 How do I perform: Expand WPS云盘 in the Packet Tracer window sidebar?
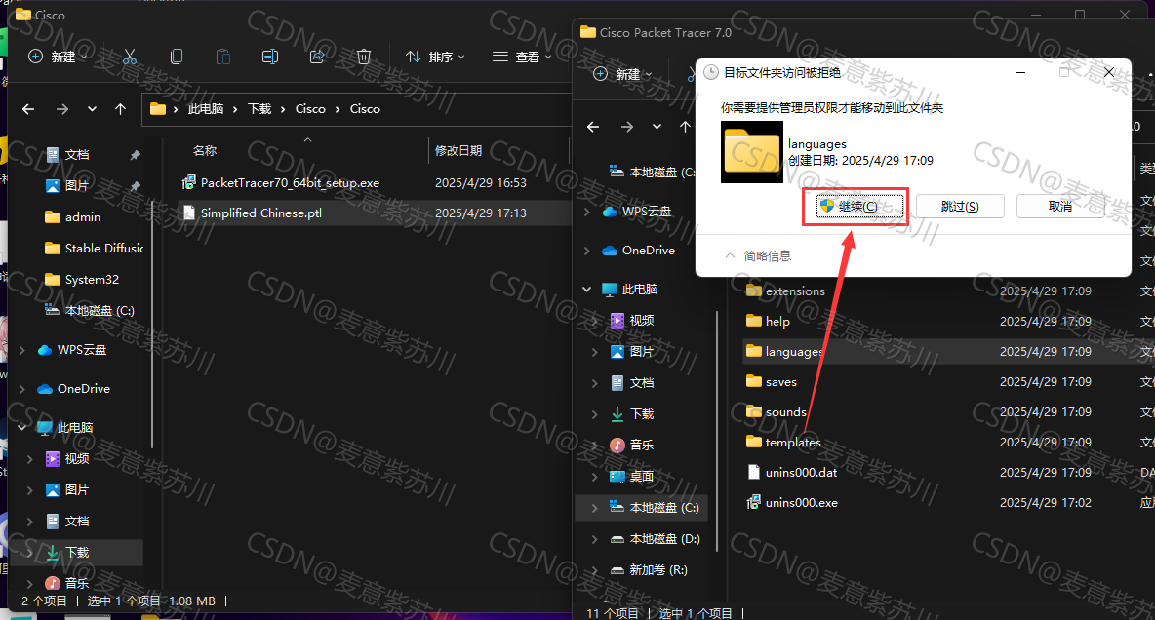[x=587, y=213]
